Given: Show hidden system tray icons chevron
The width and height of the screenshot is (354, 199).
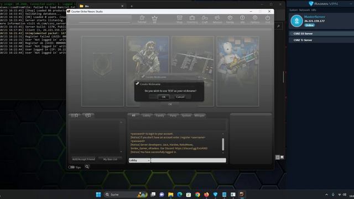Looking at the screenshot, I should (326, 195).
